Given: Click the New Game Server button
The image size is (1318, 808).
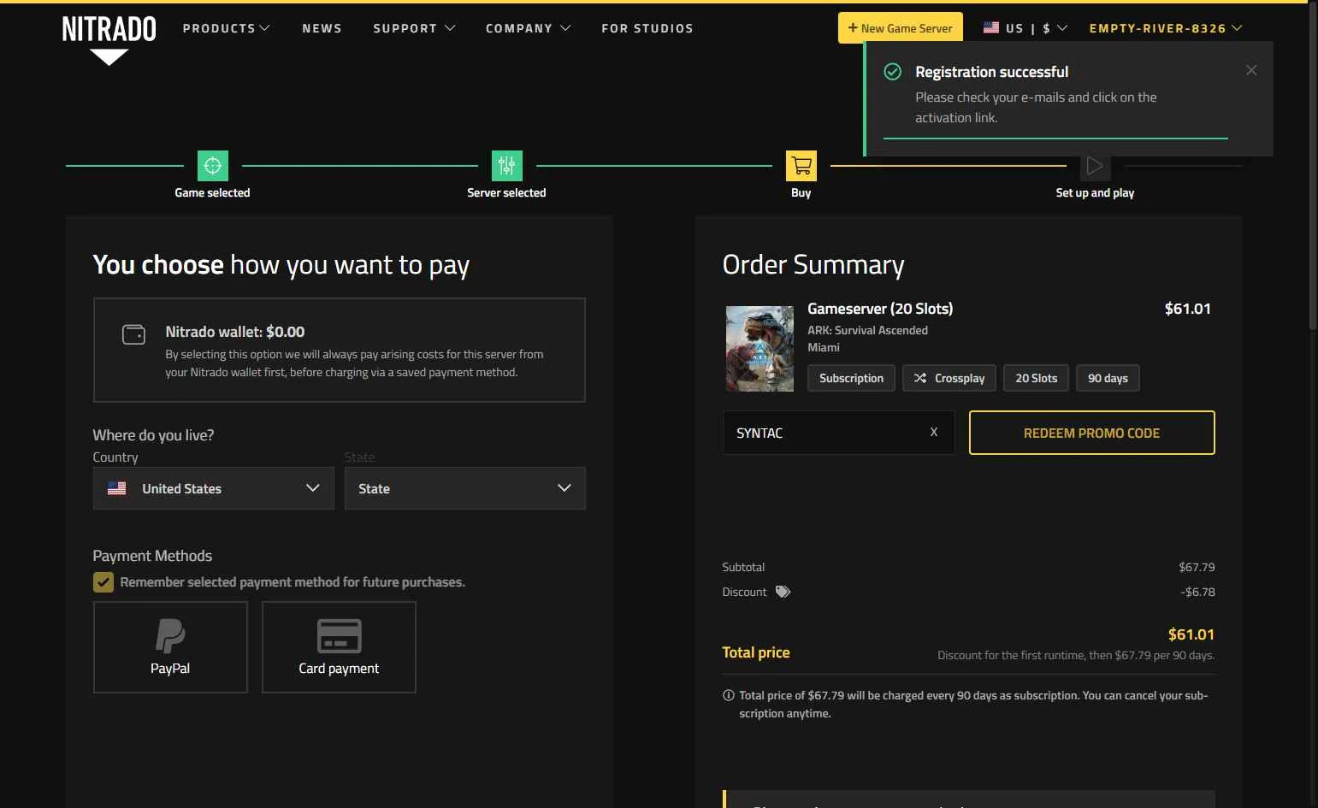Looking at the screenshot, I should pos(900,27).
